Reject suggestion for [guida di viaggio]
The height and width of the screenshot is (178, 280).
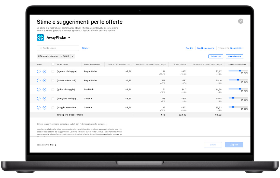(44, 90)
